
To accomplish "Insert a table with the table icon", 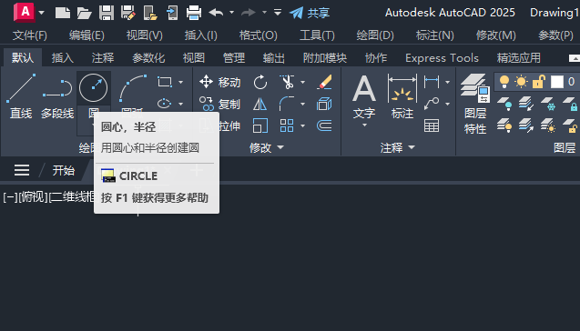I will tap(432, 126).
